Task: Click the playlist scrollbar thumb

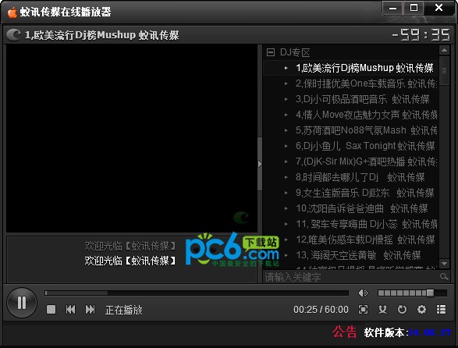Action: click(x=444, y=70)
